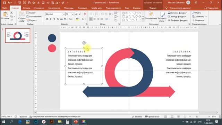Screen dimensions: 222x125
Task: Toggle text shadow (S) formatting
Action: click(58, 19)
